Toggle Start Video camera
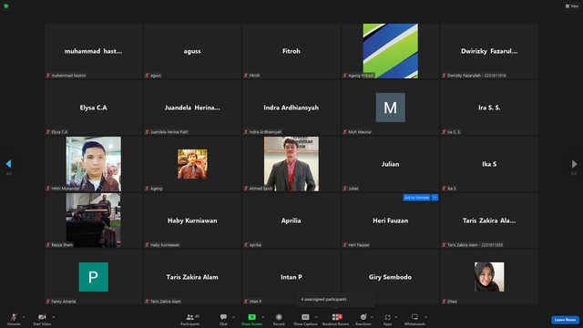This screenshot has width=583, height=328. click(x=42, y=319)
